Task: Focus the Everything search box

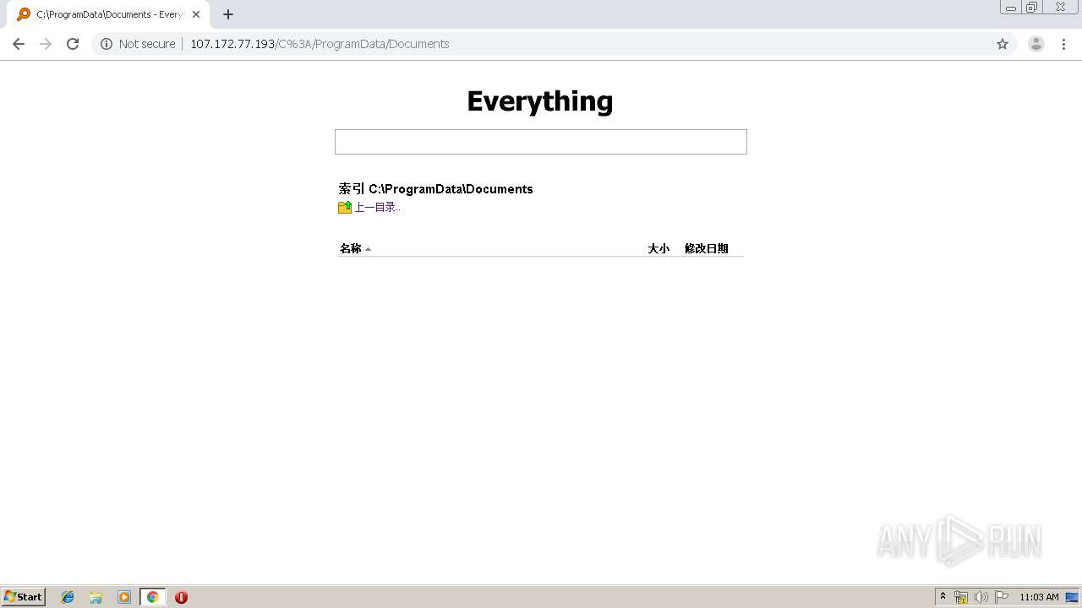Action: tap(541, 142)
